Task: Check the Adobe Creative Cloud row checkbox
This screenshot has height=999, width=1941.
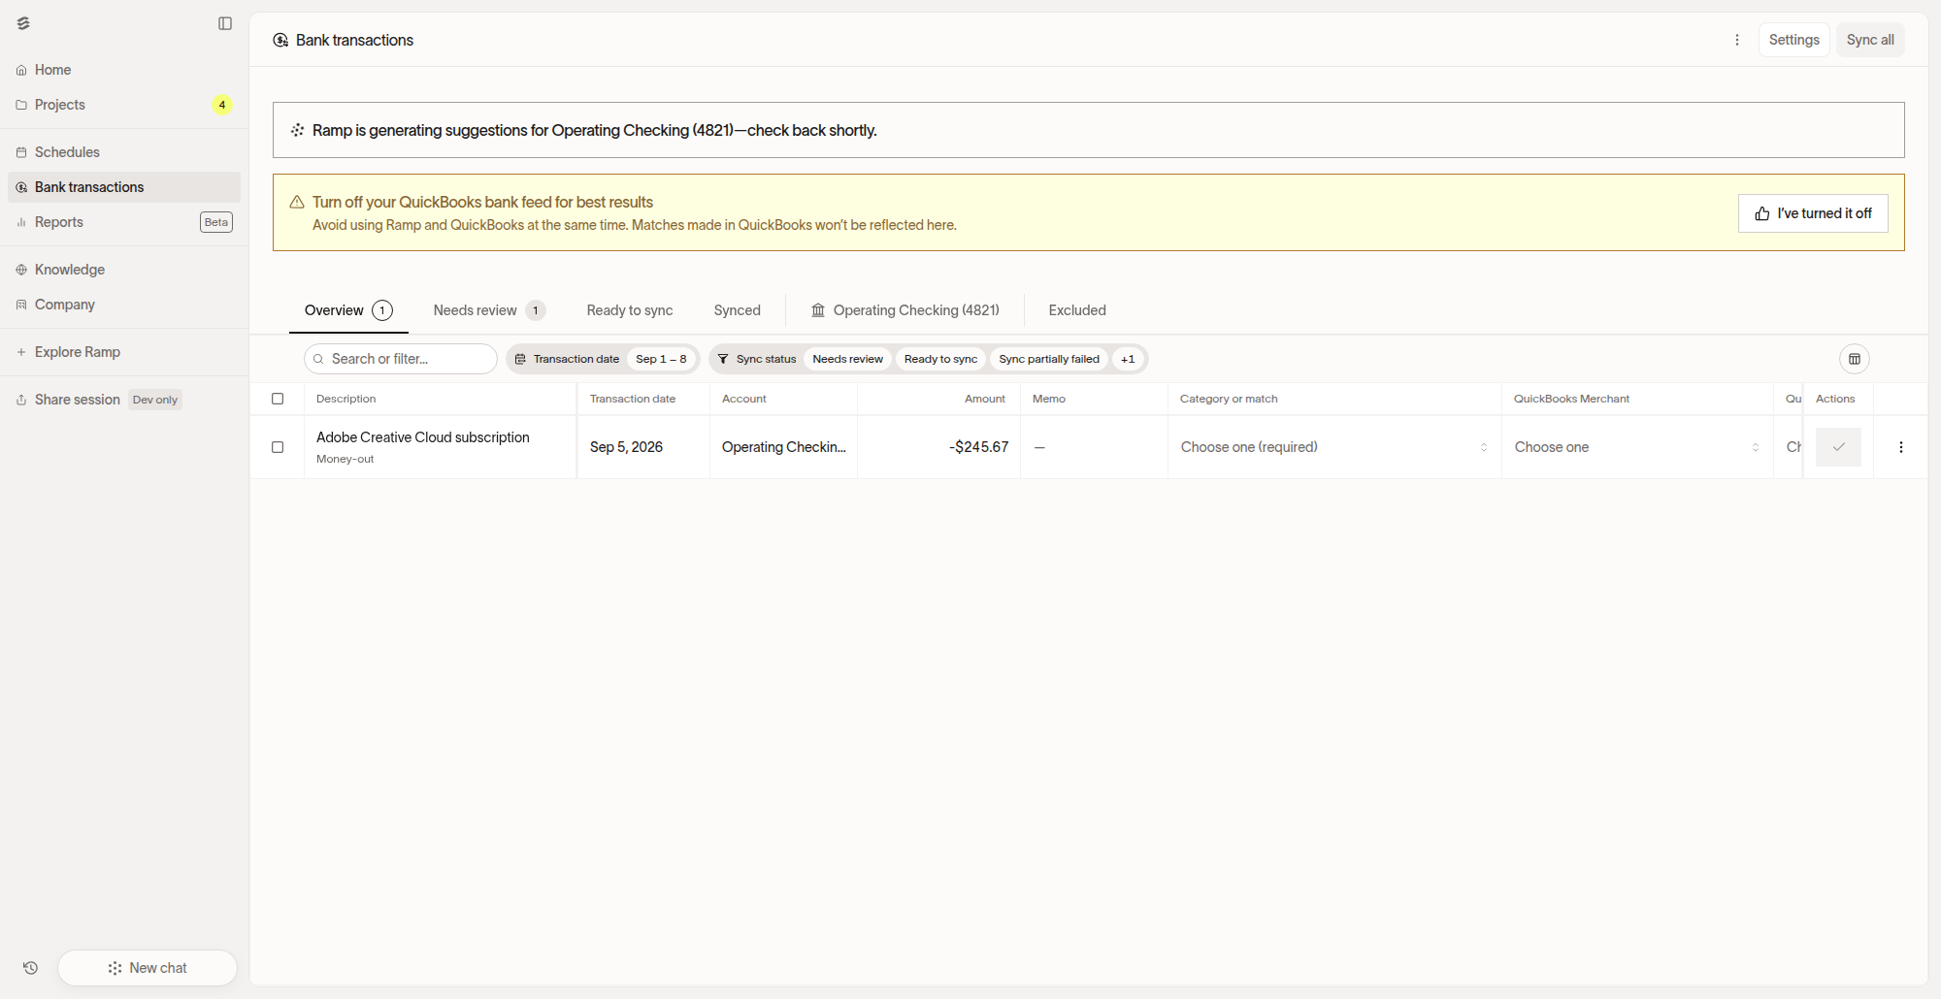Action: (x=278, y=447)
